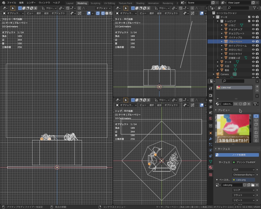
Task: Click オプション button in viewport header
Action: click(103, 8)
